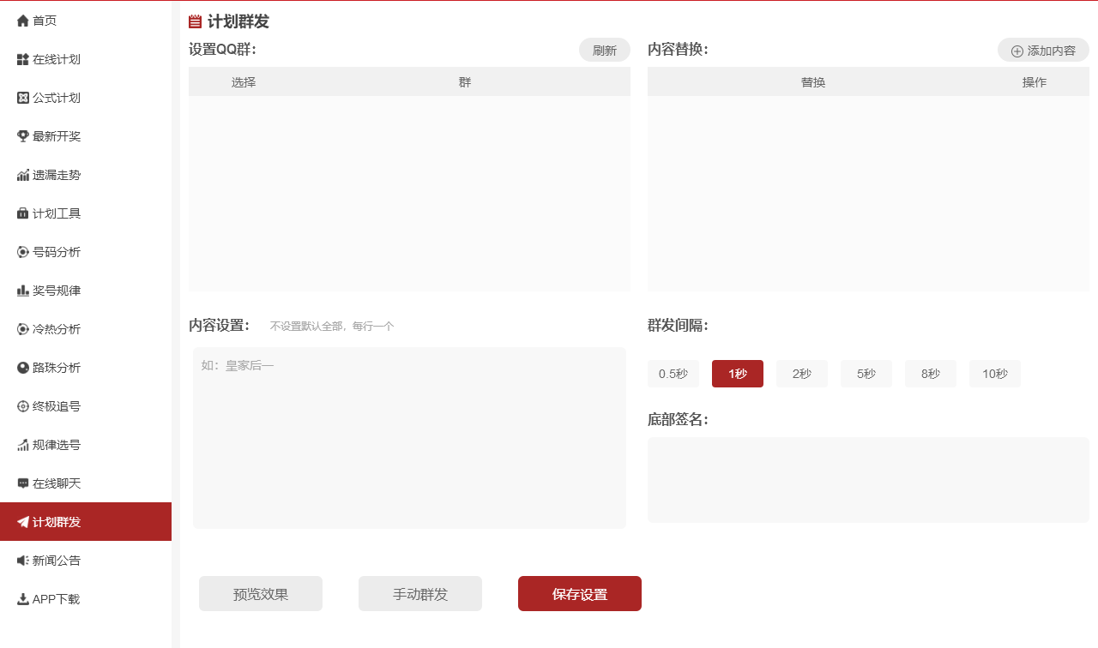Viewport: 1098px width, 648px height.
Task: Open 公式计划 in the sidebar
Action: (57, 98)
